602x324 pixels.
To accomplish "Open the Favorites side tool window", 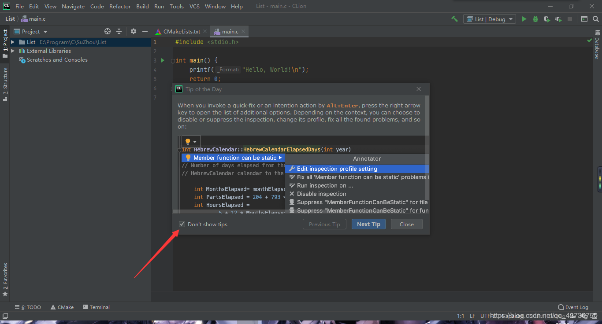I will [5, 280].
